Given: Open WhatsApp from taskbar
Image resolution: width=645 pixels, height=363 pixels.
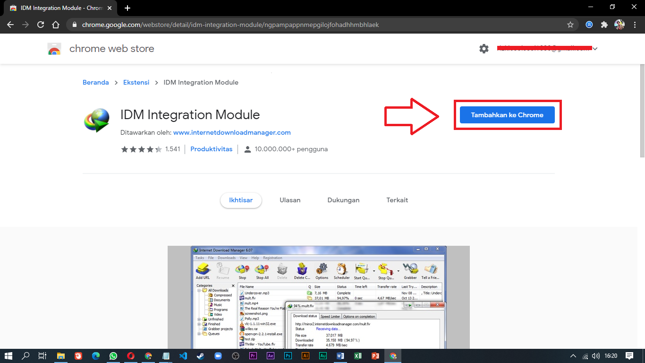Looking at the screenshot, I should tap(113, 356).
